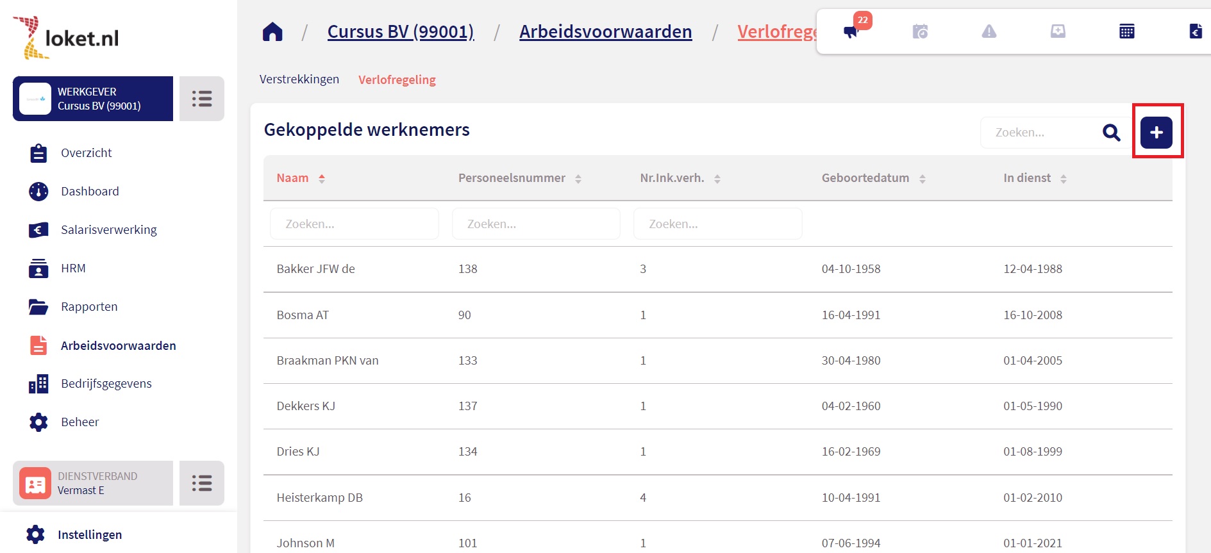The height and width of the screenshot is (553, 1211).
Task: Click the plus button to add employee
Action: (x=1156, y=133)
